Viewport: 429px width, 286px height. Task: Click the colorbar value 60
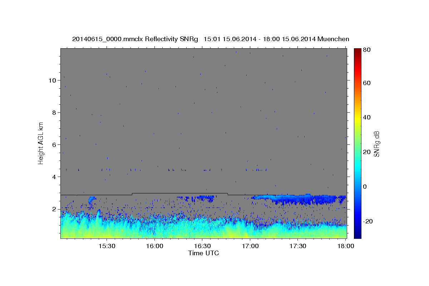coord(367,83)
